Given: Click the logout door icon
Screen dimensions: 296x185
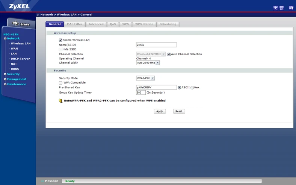Looking at the screenshot, I should click(291, 8).
